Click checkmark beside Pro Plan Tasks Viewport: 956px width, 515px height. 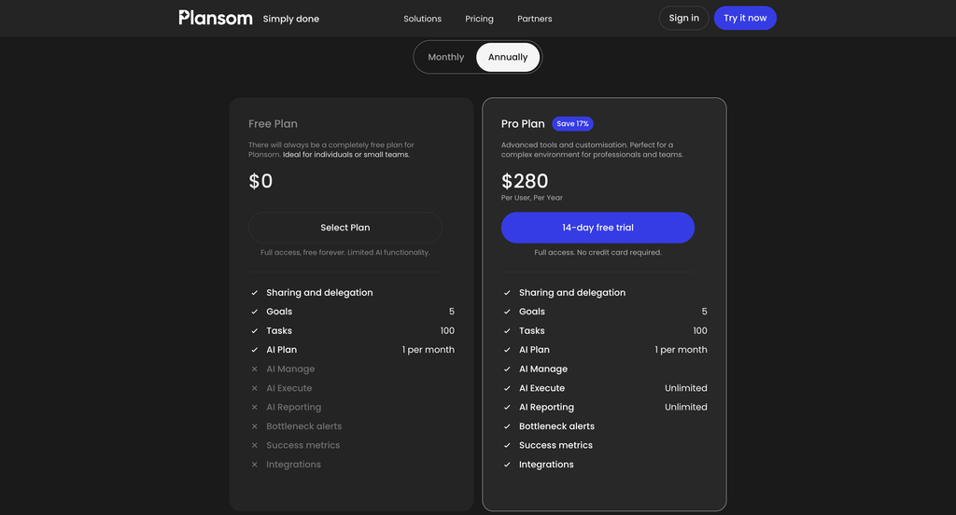point(507,331)
